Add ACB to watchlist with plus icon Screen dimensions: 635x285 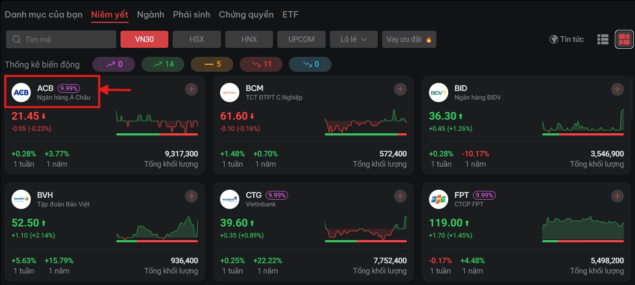click(191, 89)
